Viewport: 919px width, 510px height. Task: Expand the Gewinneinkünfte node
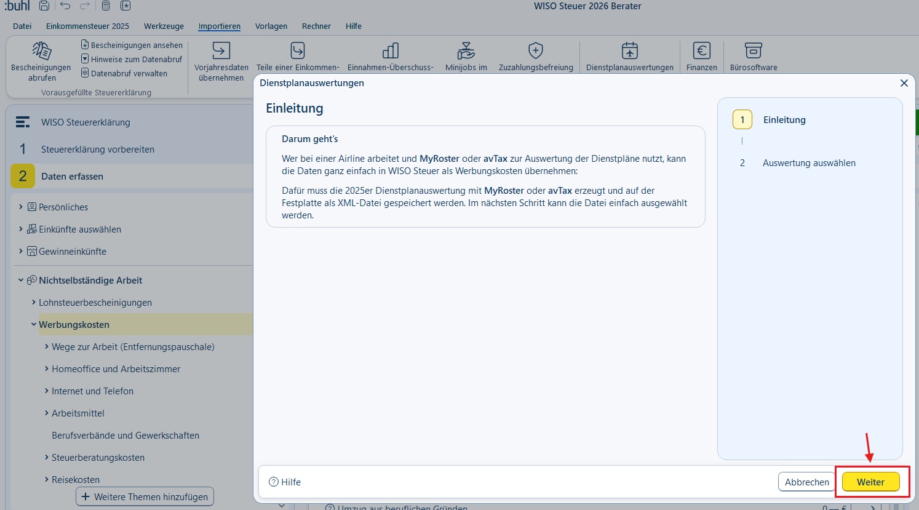(21, 251)
